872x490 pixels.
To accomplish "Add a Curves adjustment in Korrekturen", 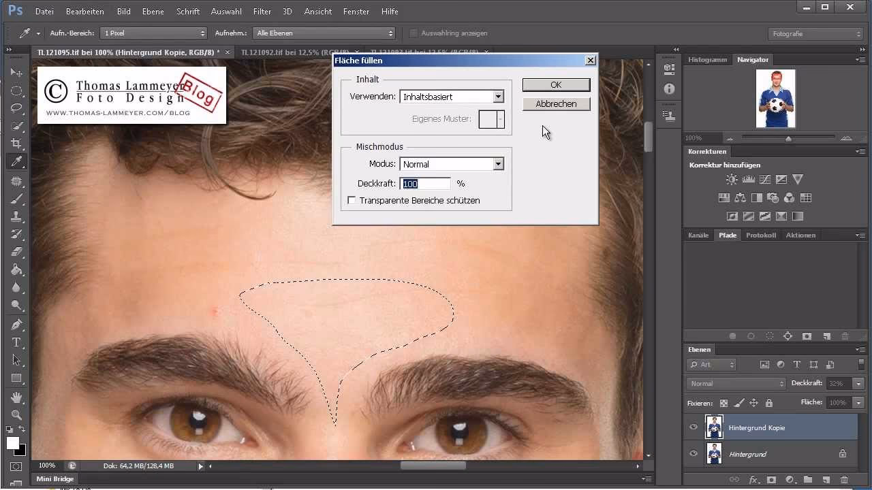I will [766, 180].
